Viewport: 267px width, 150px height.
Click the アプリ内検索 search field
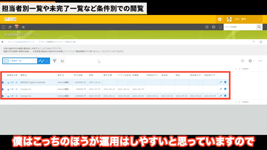pos(240,27)
